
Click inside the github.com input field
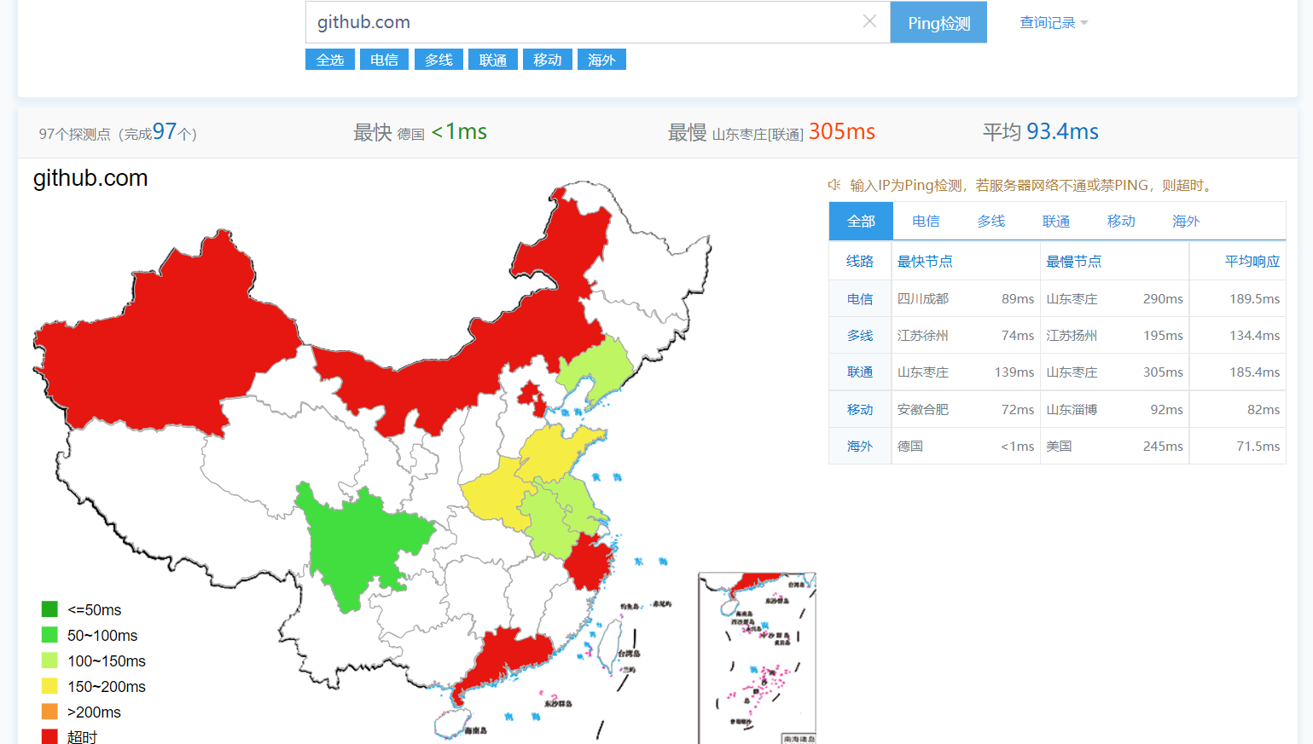pos(580,23)
